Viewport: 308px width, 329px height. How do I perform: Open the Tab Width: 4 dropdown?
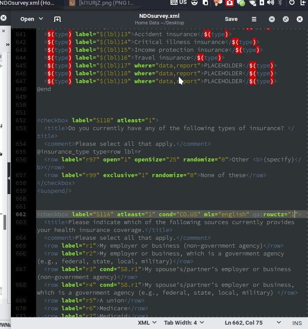click(184, 323)
